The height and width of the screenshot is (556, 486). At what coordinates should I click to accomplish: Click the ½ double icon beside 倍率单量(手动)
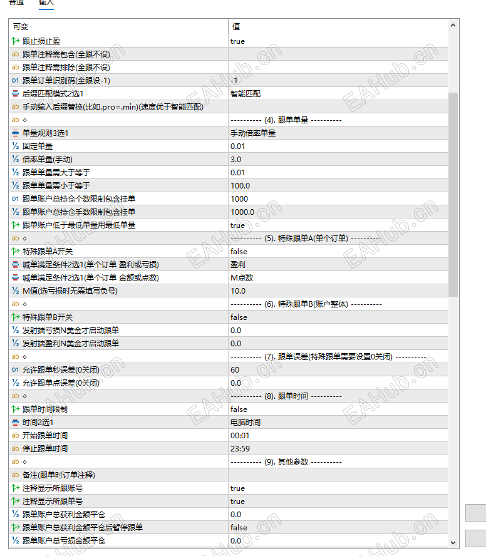click(15, 159)
